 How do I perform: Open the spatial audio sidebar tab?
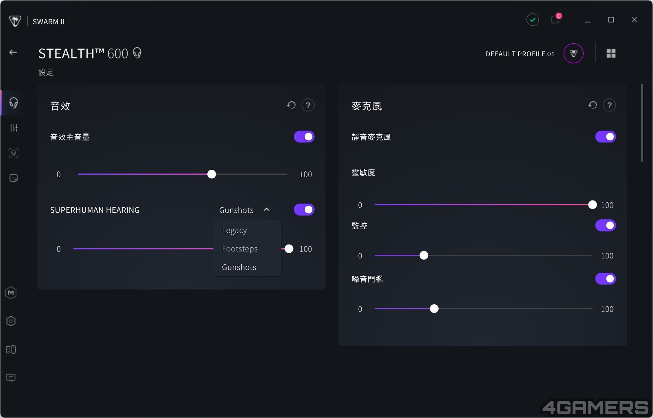pos(13,153)
